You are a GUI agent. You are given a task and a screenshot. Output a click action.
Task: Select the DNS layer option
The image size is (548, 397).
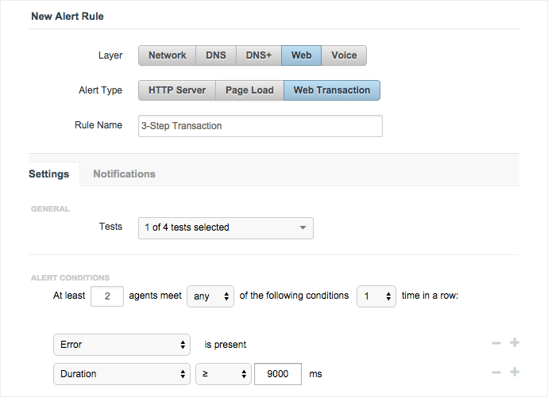216,55
